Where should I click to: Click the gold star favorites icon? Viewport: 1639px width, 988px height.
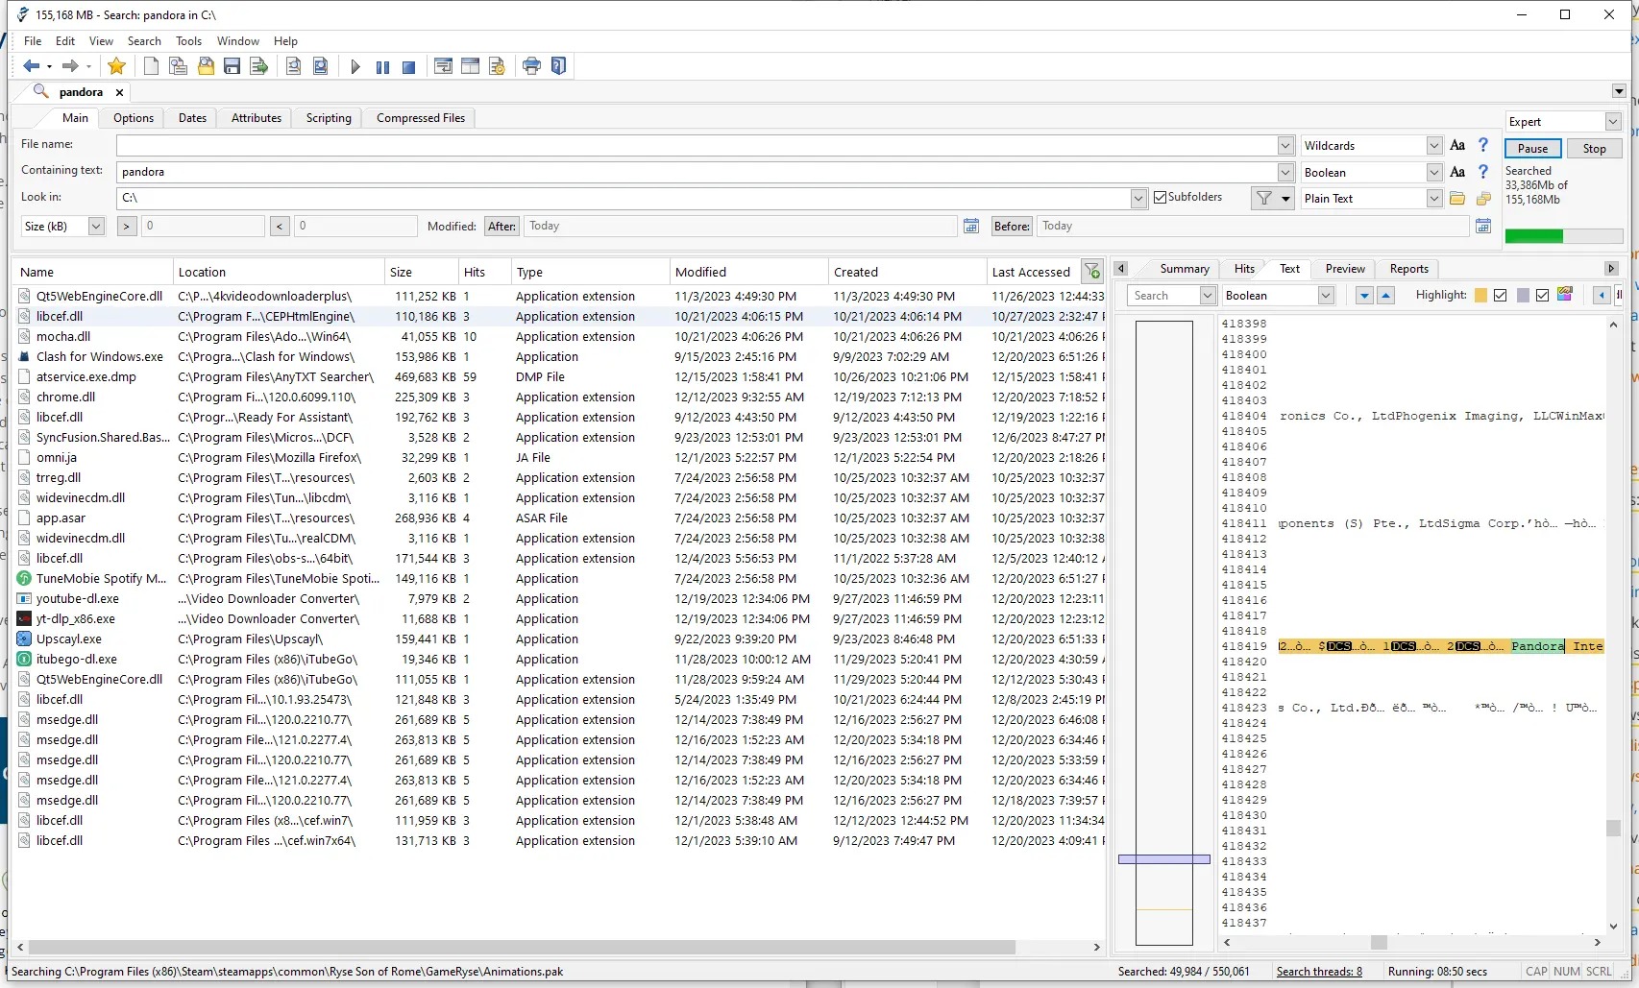pyautogui.click(x=116, y=66)
